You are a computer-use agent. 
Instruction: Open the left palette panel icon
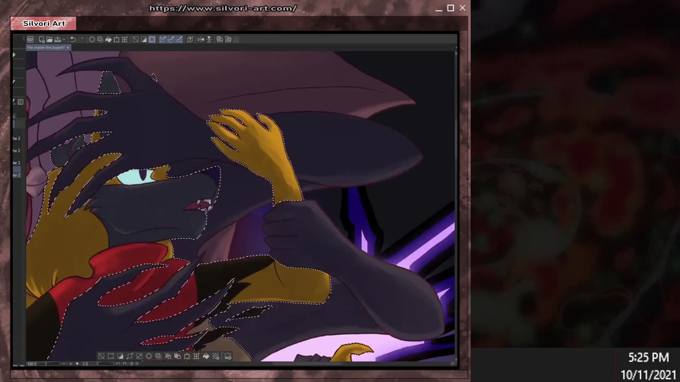[x=20, y=102]
